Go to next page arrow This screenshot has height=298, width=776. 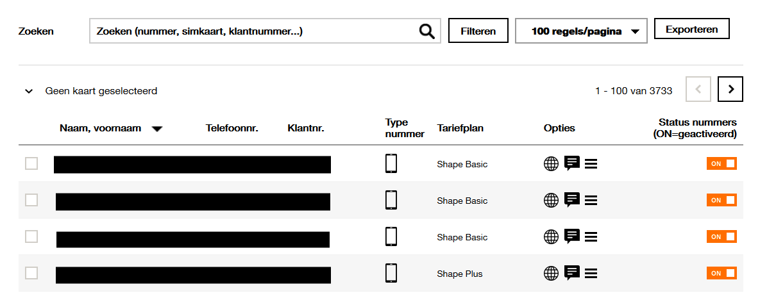(x=730, y=90)
